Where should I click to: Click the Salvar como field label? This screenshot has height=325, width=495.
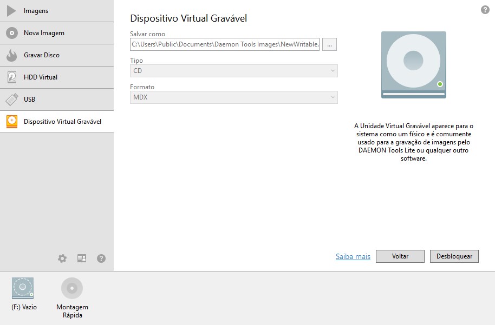[147, 34]
